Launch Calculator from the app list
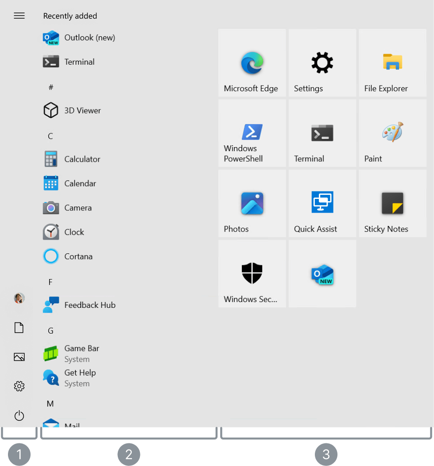The image size is (434, 466). [72, 159]
